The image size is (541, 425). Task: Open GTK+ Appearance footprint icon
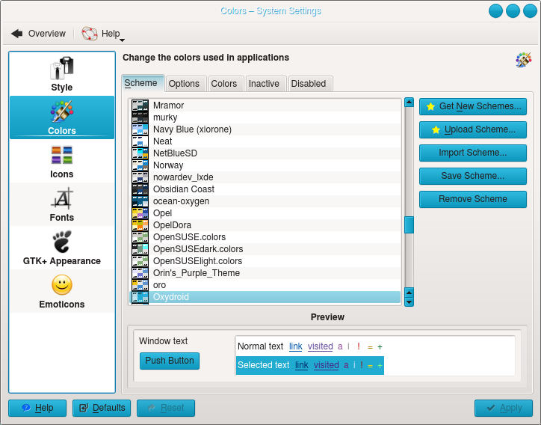[62, 242]
